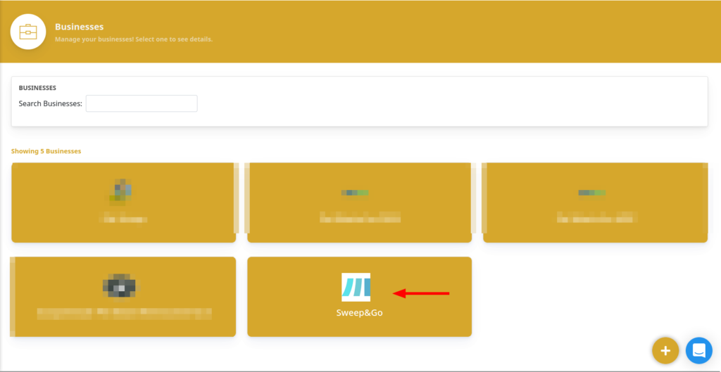Click the long blurred name on the fourth card
Screen dimensions: 721x372
pos(124,312)
